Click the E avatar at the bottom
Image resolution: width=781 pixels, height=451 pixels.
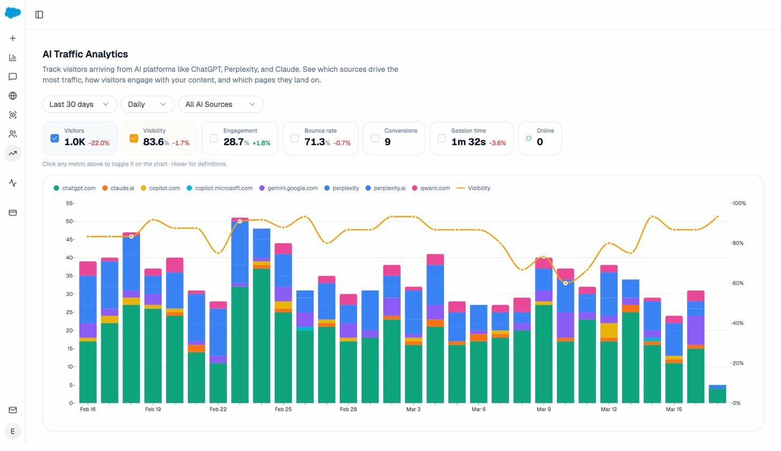pos(12,431)
